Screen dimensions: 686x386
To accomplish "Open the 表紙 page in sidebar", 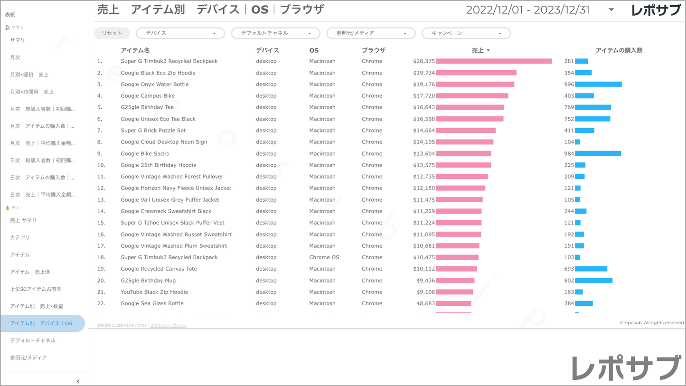I will point(10,15).
